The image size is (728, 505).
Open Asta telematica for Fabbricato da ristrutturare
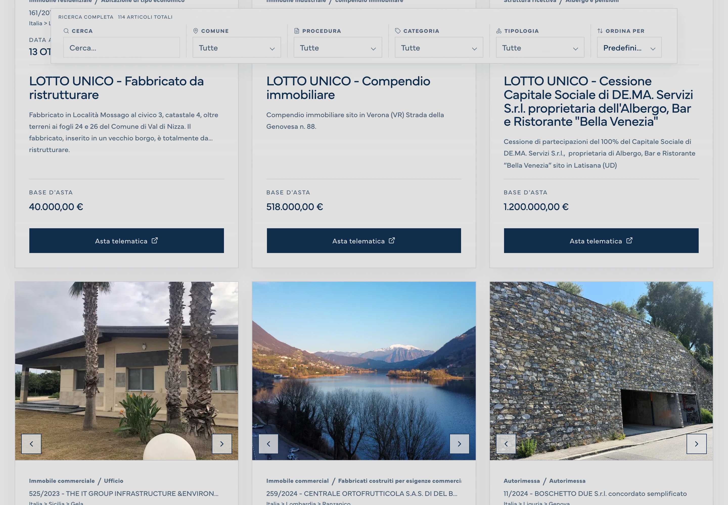[126, 241]
